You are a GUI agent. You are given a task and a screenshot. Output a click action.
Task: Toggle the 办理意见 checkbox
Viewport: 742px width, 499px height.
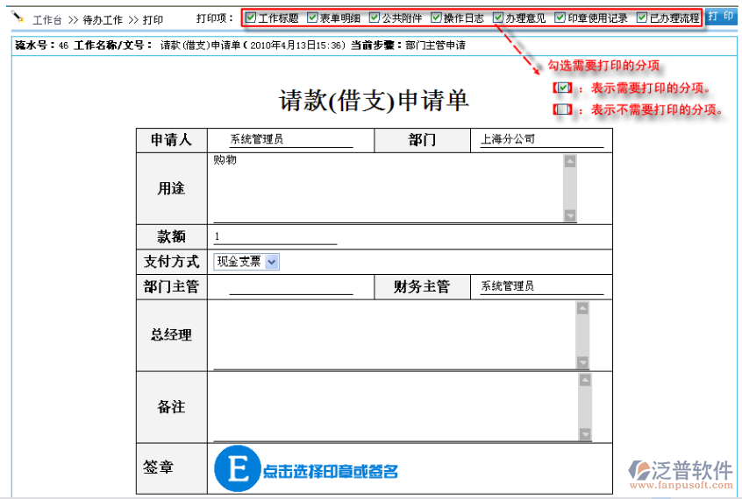[498, 18]
